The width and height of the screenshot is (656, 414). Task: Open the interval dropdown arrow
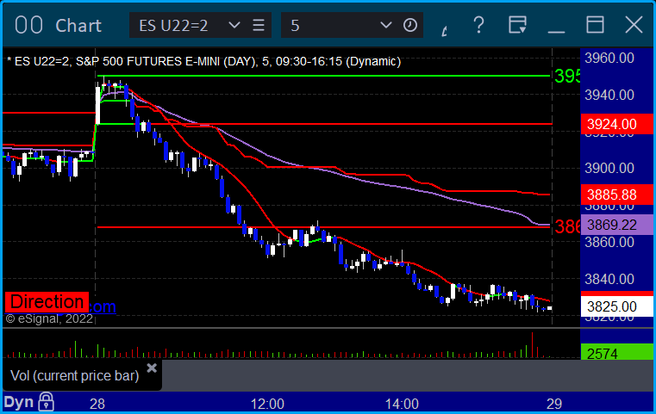[x=385, y=25]
